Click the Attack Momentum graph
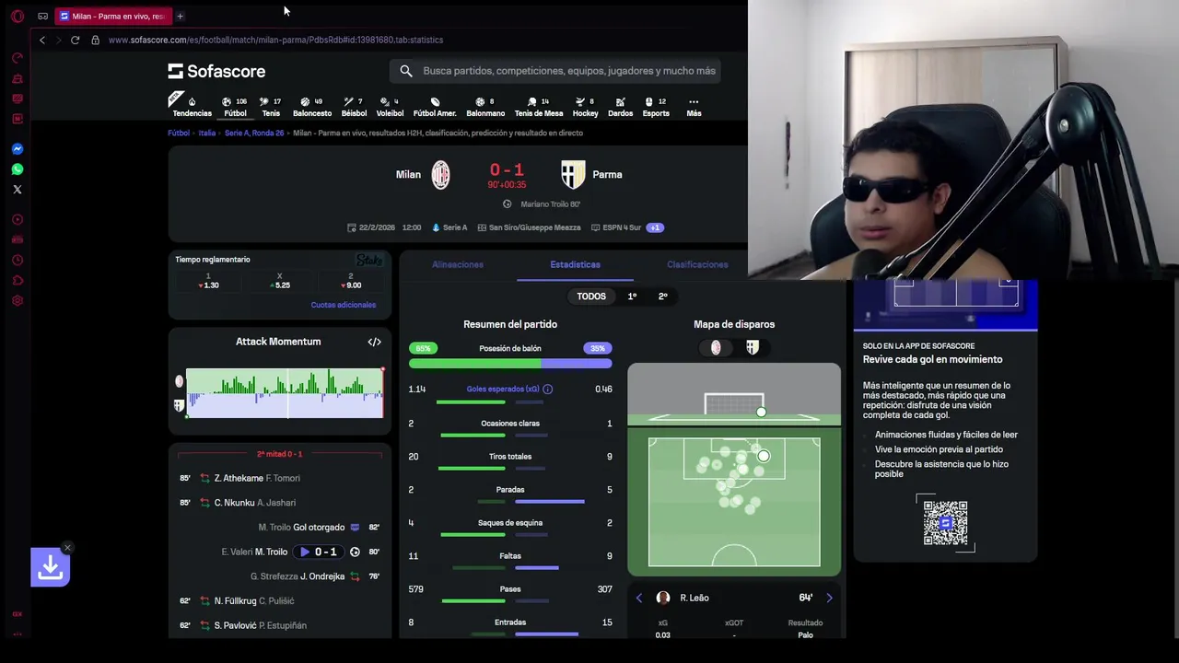The width and height of the screenshot is (1179, 663). click(285, 393)
